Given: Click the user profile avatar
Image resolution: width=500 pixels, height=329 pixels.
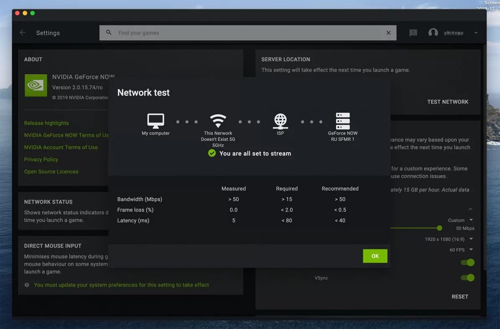Looking at the screenshot, I should coord(433,33).
